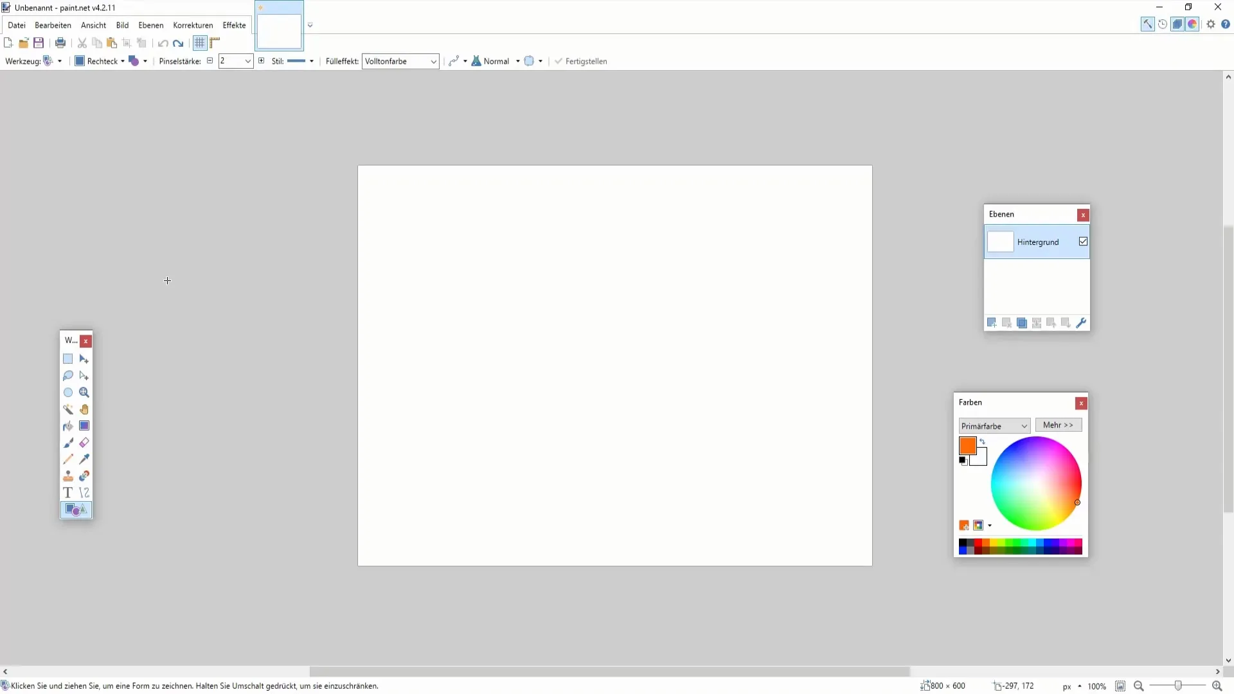Toggle Fit to window in status bar
This screenshot has height=694, width=1234.
(1120, 686)
